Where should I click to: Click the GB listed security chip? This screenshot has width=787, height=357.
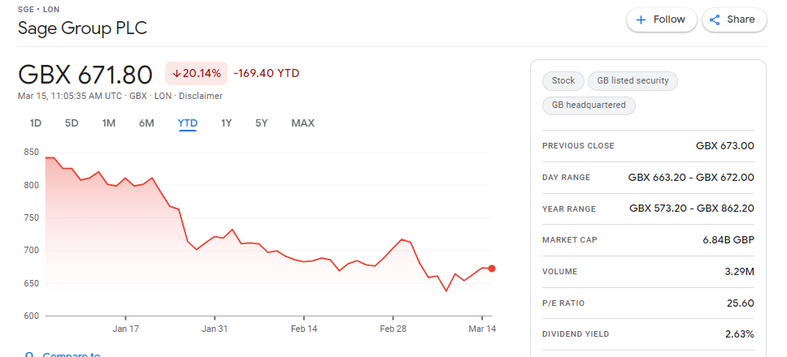[x=633, y=80]
